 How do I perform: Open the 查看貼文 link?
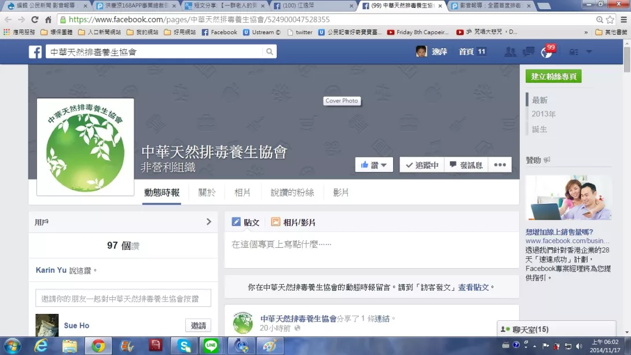click(474, 287)
